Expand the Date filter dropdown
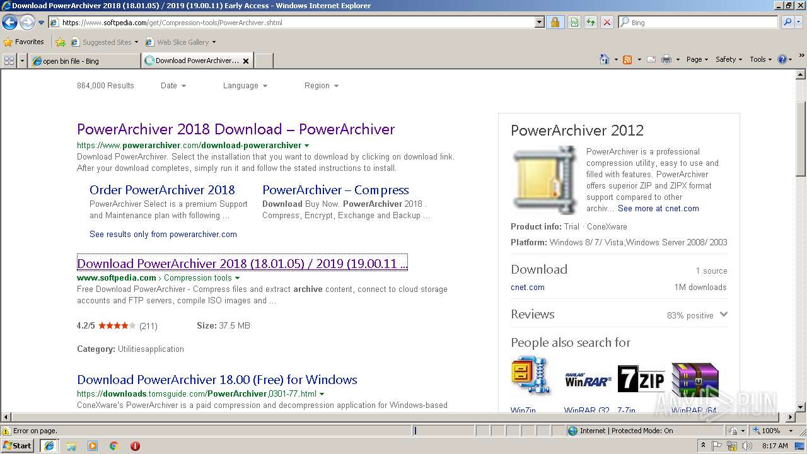 click(x=173, y=86)
